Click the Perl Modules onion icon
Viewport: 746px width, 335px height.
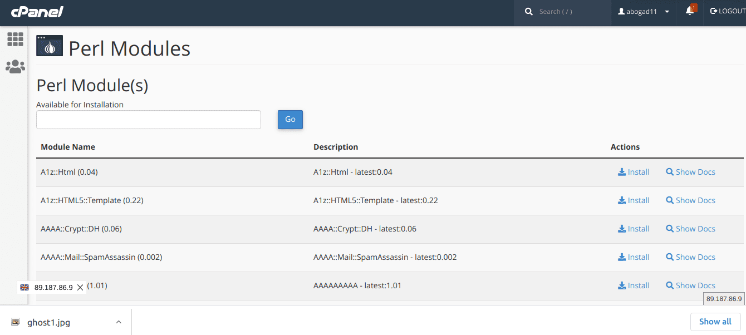(50, 46)
